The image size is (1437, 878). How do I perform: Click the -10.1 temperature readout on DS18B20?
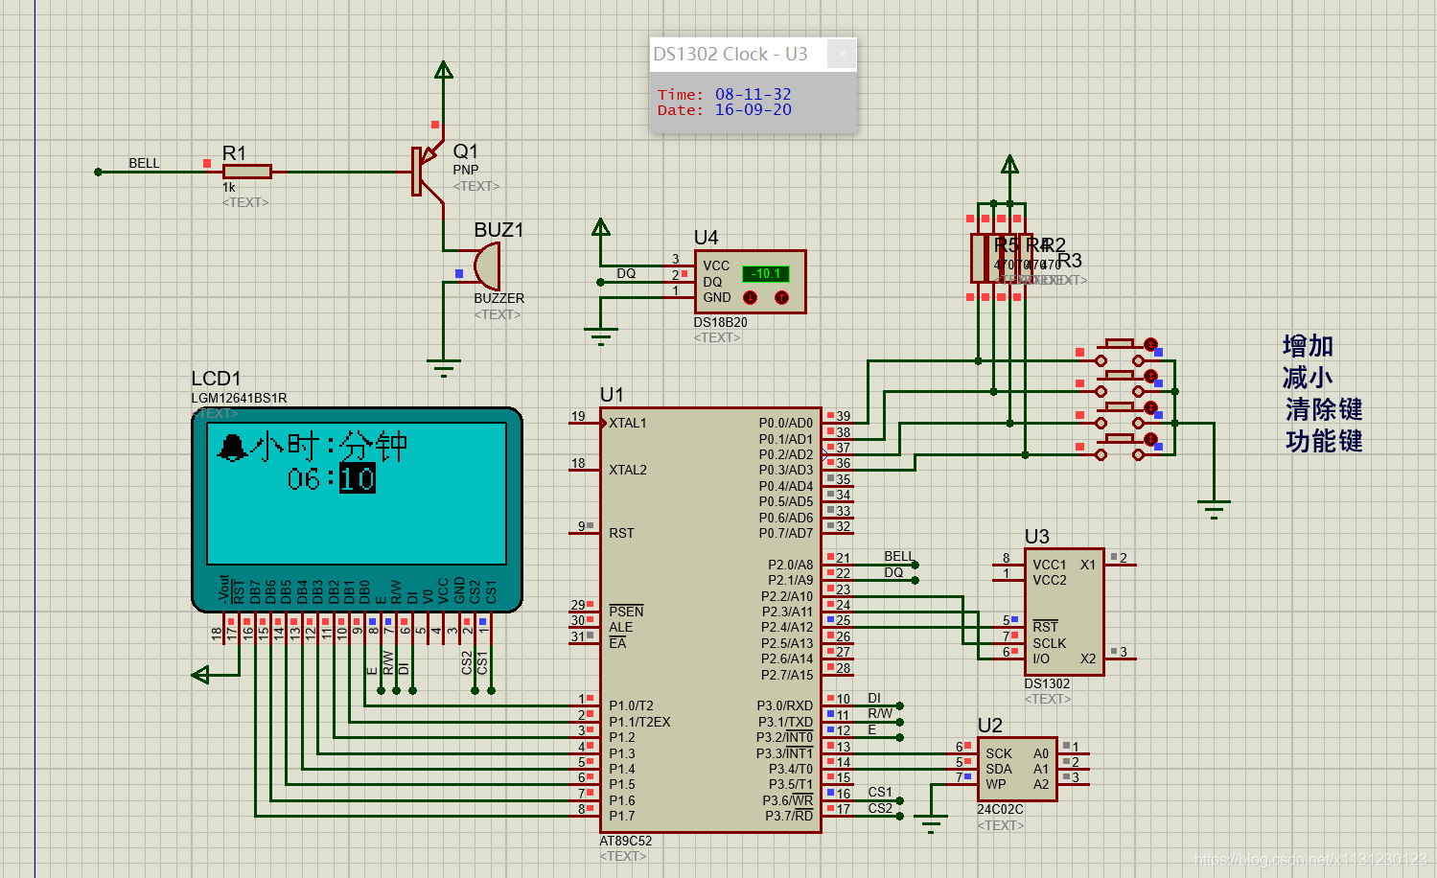click(765, 274)
